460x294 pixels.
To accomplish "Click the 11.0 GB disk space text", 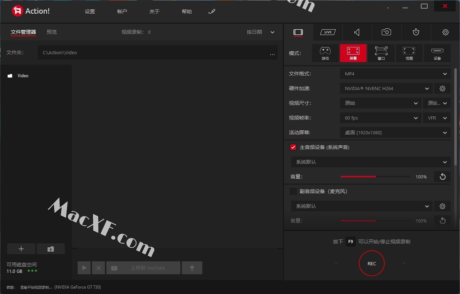I will click(x=14, y=271).
